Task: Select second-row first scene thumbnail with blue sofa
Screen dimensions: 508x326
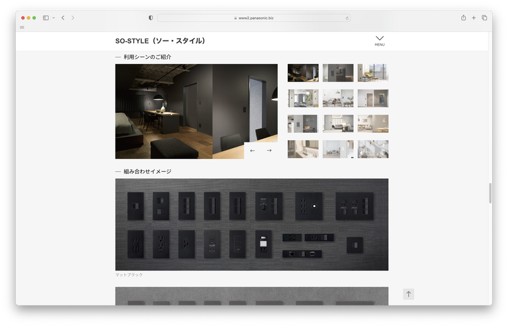Action: coord(303,98)
